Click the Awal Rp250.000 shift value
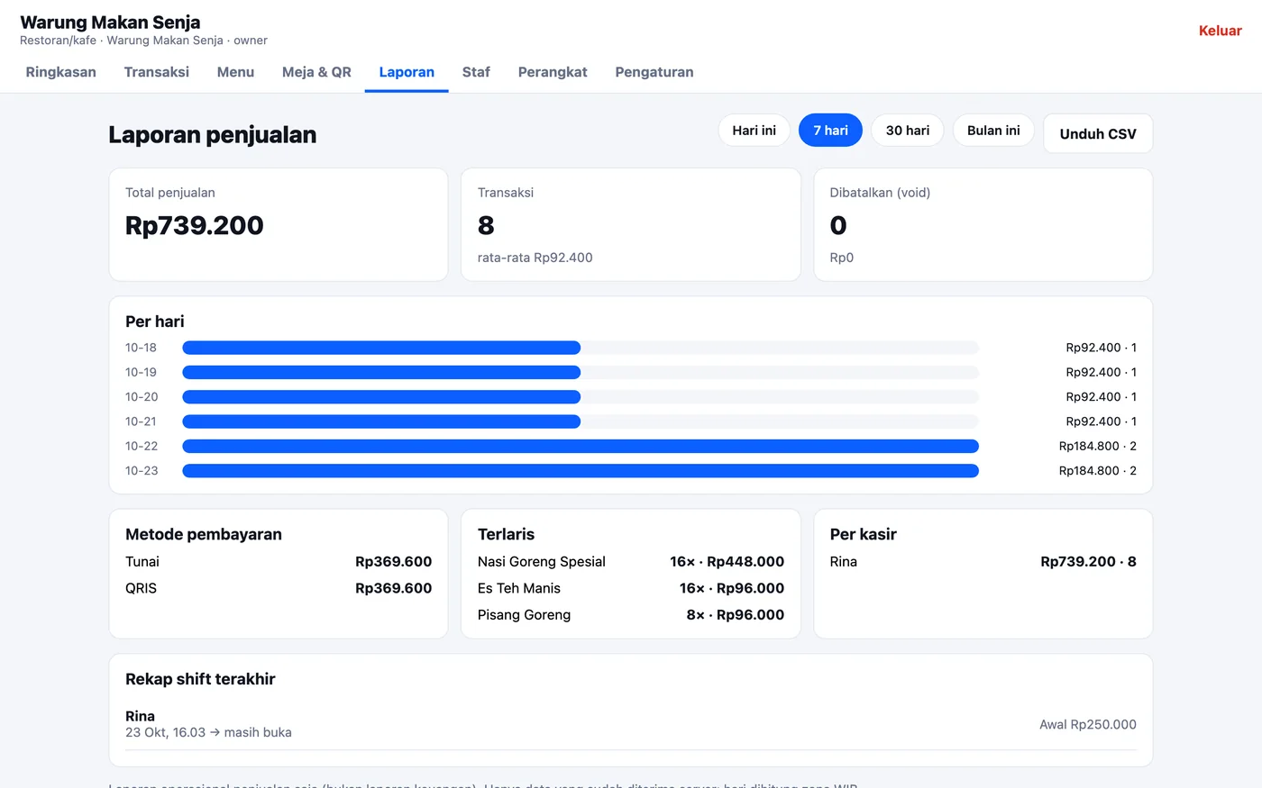 click(1088, 724)
